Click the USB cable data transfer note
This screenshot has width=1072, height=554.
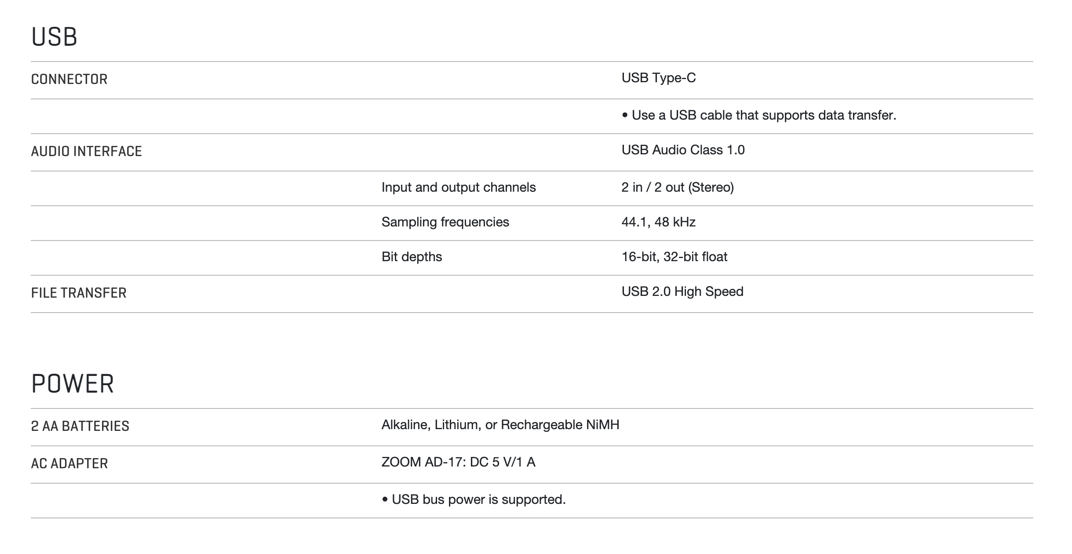[758, 115]
